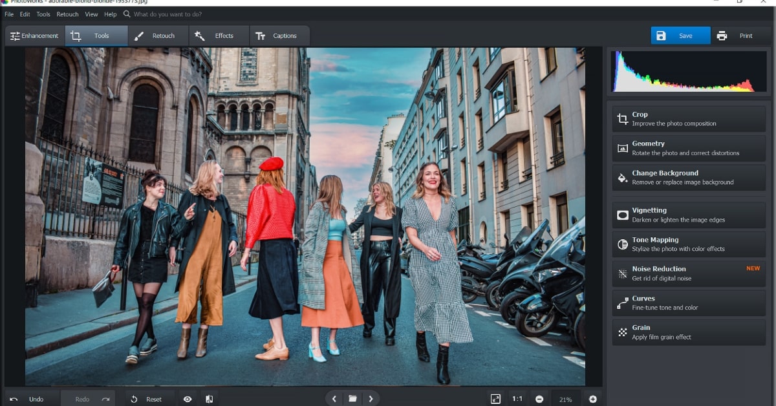This screenshot has height=406, width=776.
Task: Open the folder browse icon
Action: (352, 399)
